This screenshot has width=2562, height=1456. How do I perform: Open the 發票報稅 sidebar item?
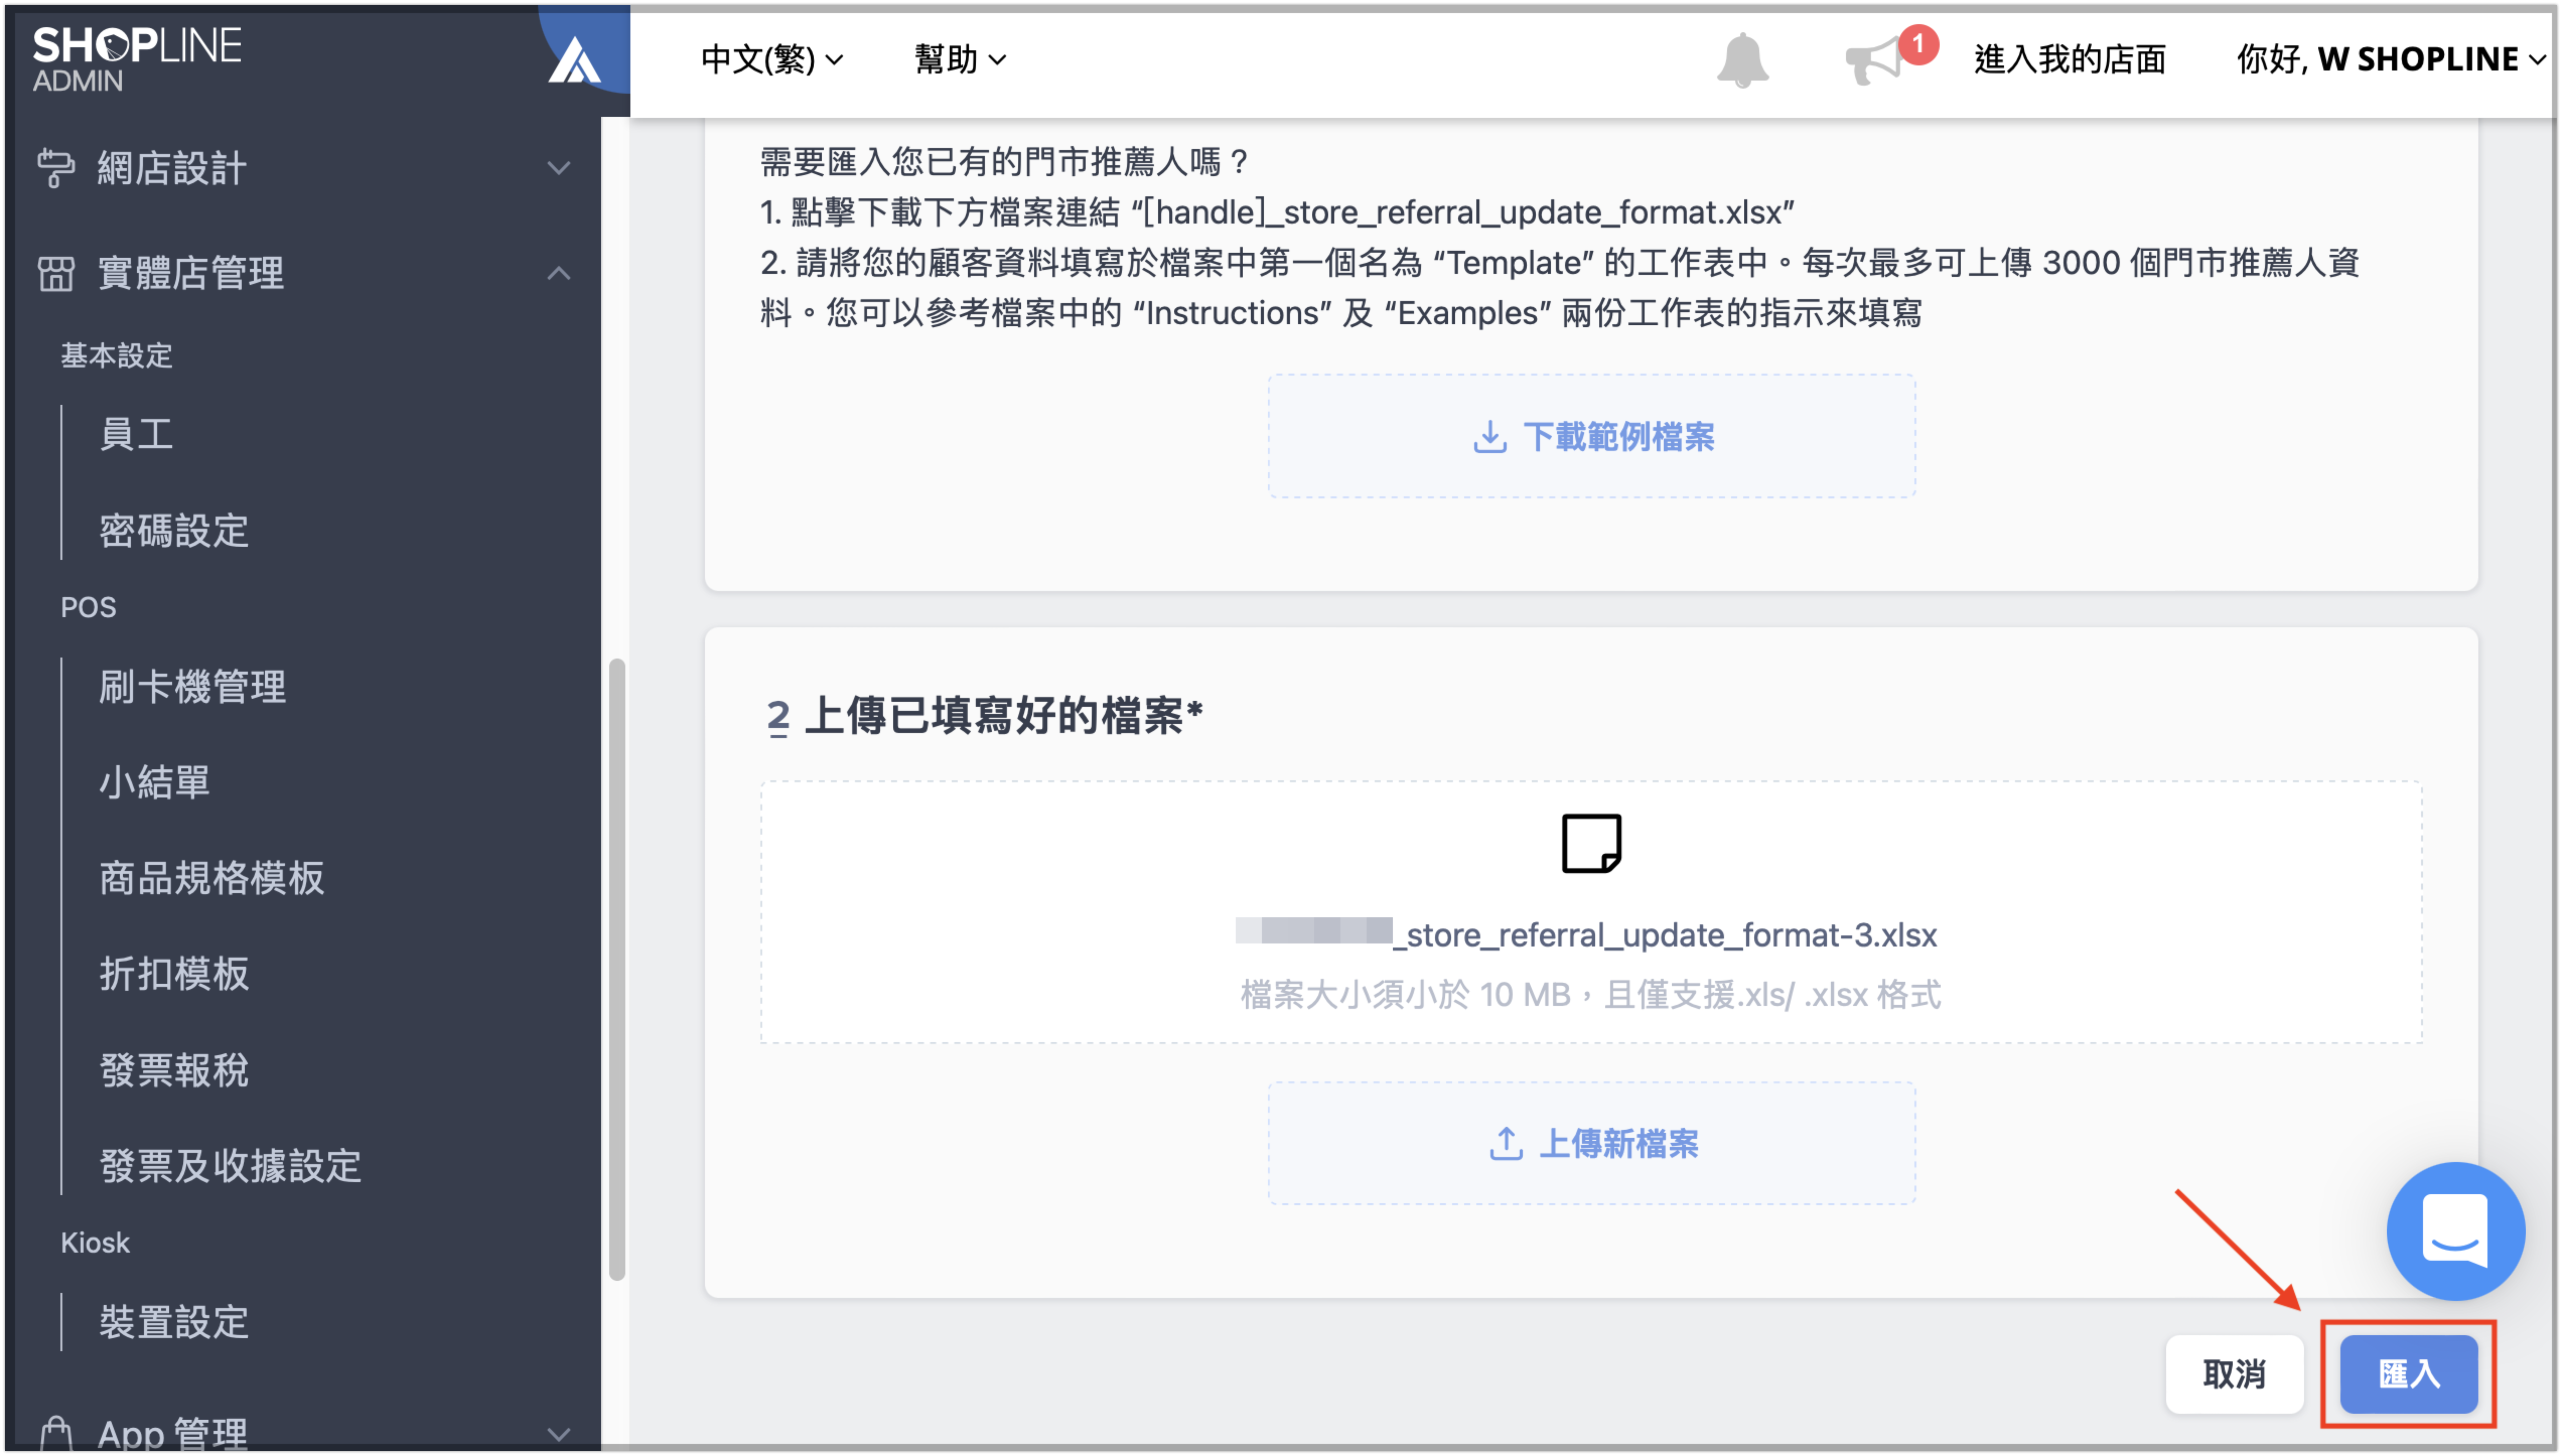(174, 1070)
